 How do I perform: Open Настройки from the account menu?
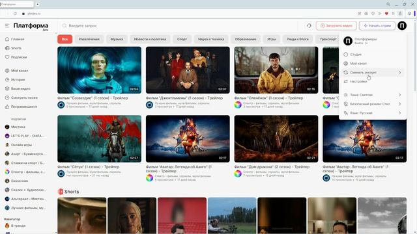point(373,81)
